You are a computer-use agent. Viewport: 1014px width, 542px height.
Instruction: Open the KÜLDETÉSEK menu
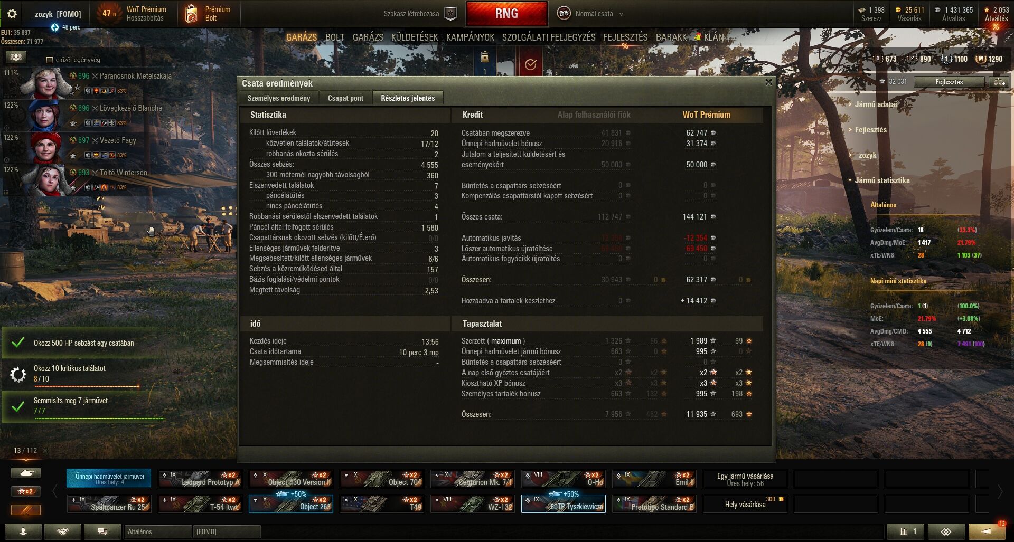click(415, 37)
